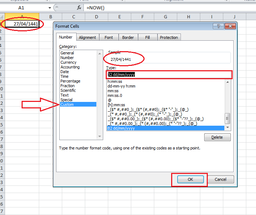
Task: Click format list scroll down arrow
Action: click(x=228, y=127)
